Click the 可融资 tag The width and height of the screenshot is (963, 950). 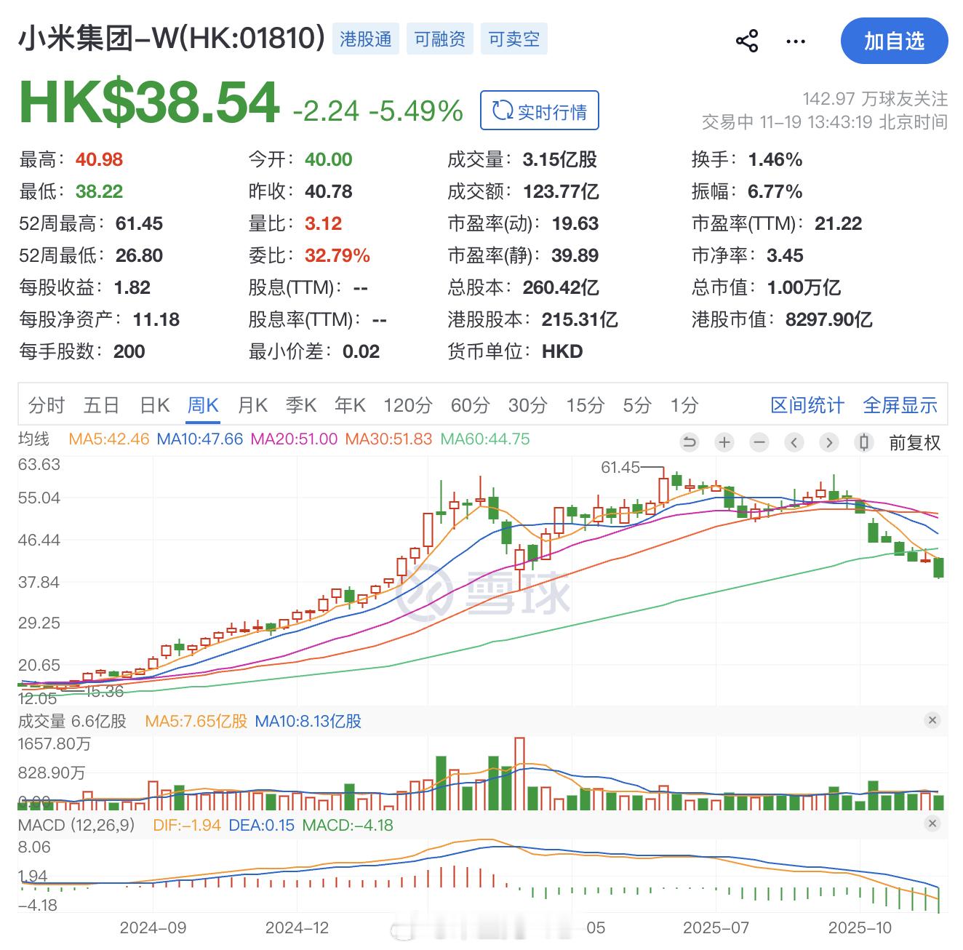pos(440,39)
